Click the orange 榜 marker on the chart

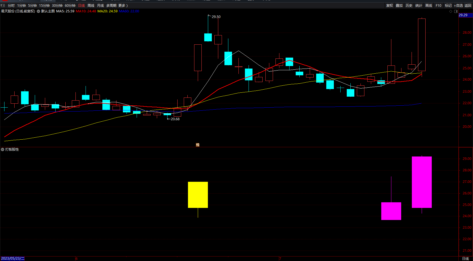[198, 145]
